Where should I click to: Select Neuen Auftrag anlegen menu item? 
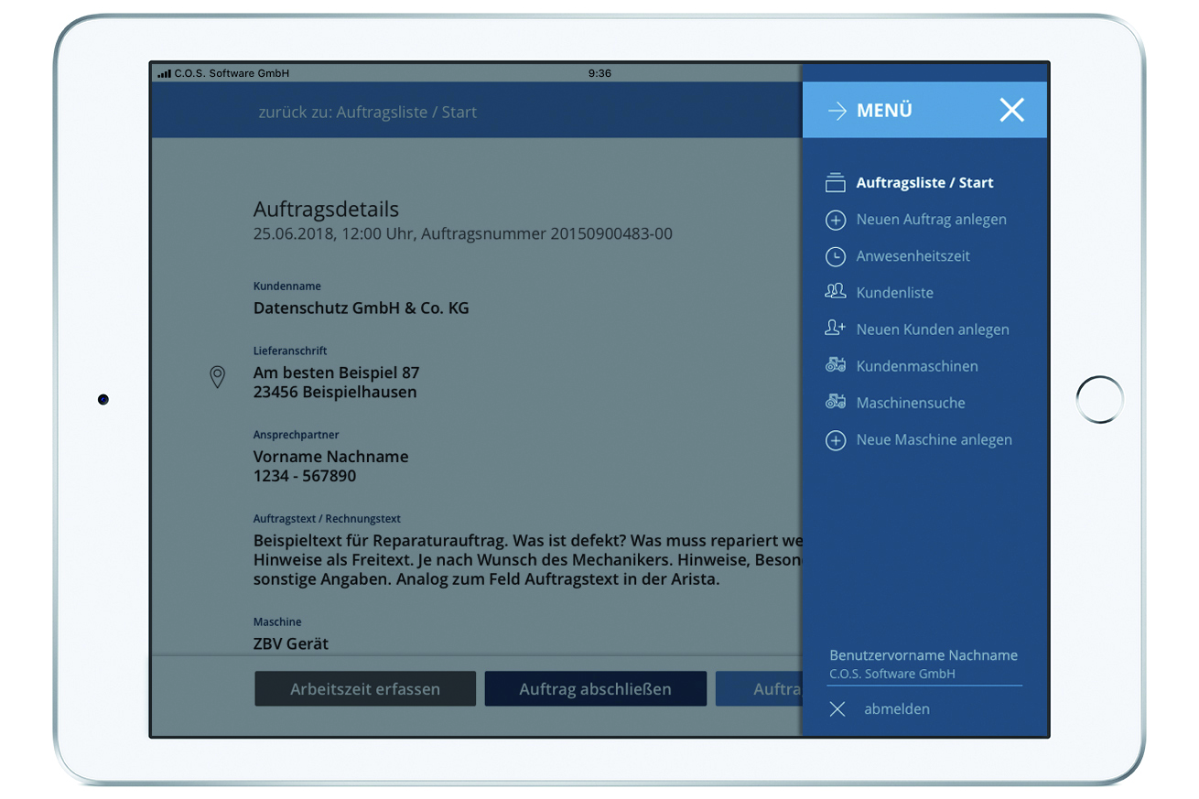931,220
